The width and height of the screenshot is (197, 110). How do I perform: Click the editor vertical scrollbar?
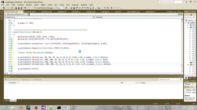(x=182, y=46)
